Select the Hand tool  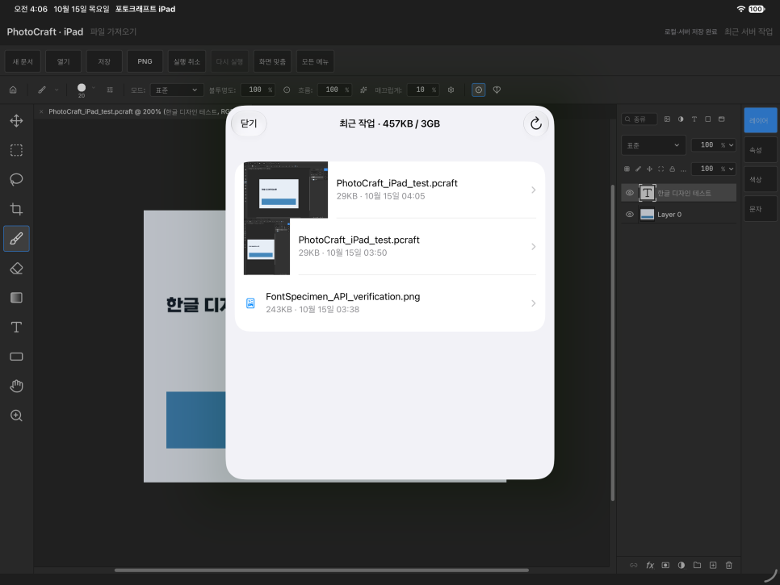[x=16, y=387]
